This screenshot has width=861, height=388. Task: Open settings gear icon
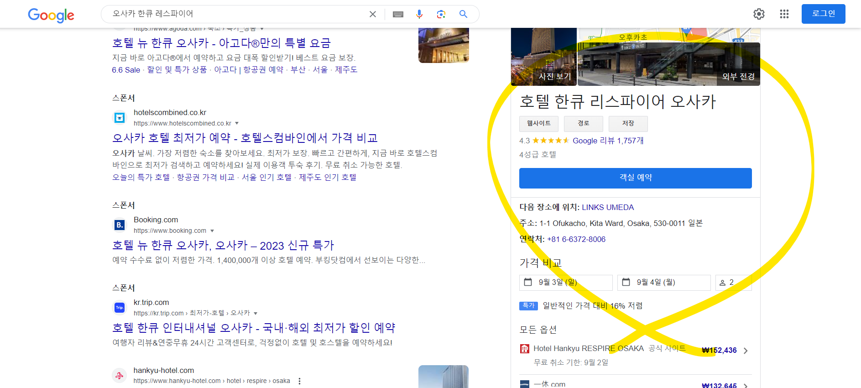tap(759, 14)
